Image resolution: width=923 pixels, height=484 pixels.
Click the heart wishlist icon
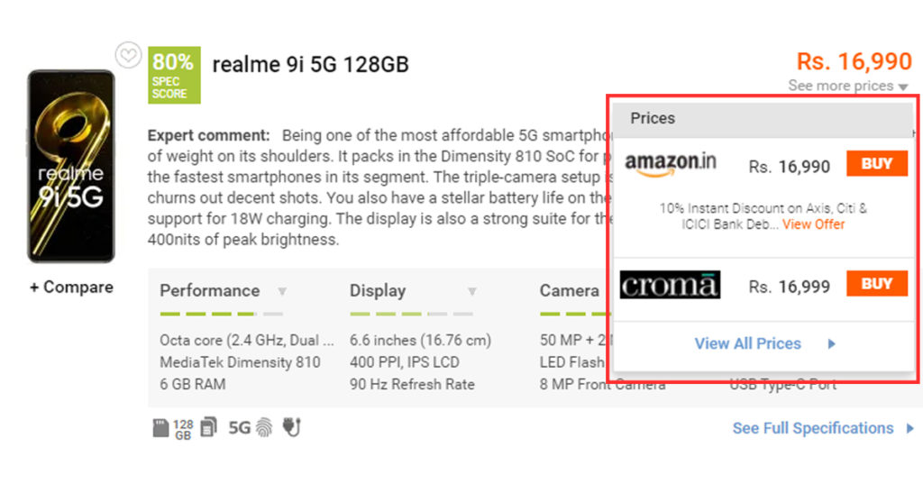click(128, 56)
